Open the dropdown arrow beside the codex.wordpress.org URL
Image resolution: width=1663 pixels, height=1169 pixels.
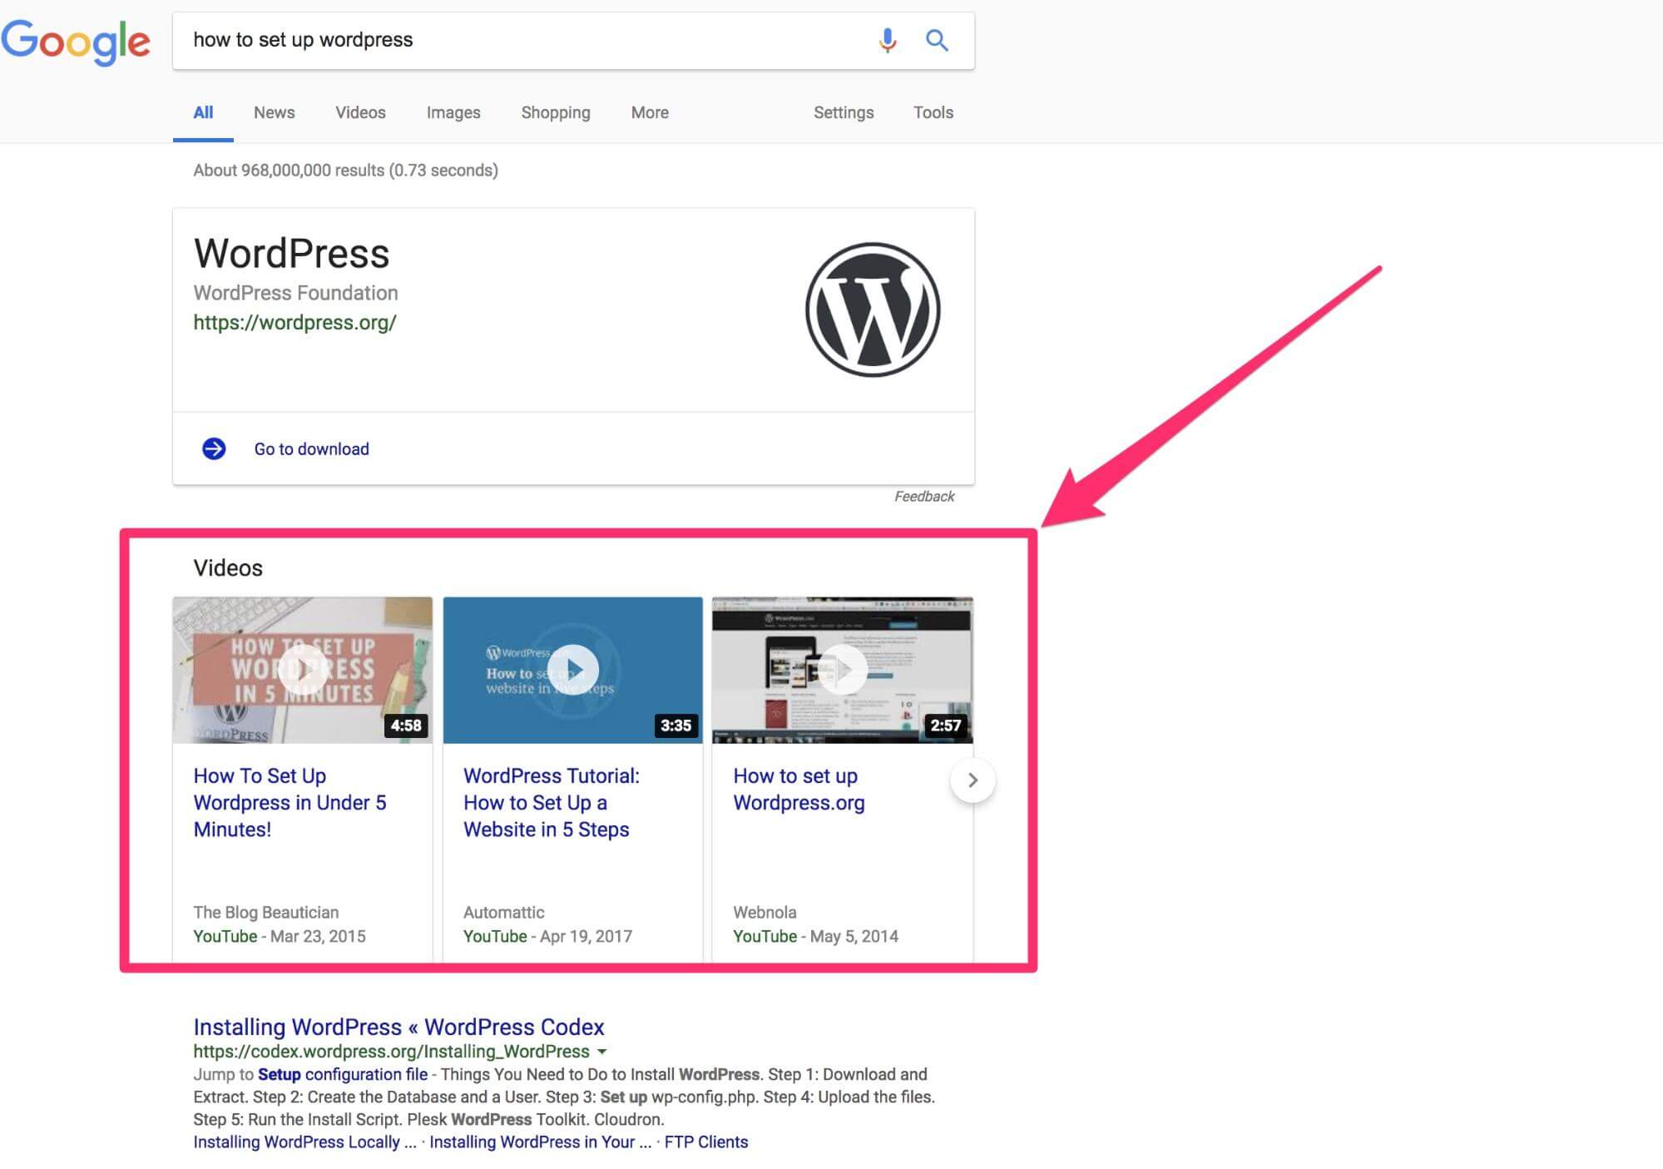(602, 1052)
